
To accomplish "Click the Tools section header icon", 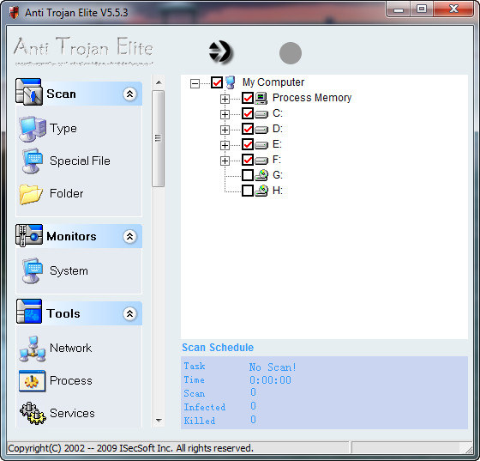I will [29, 311].
